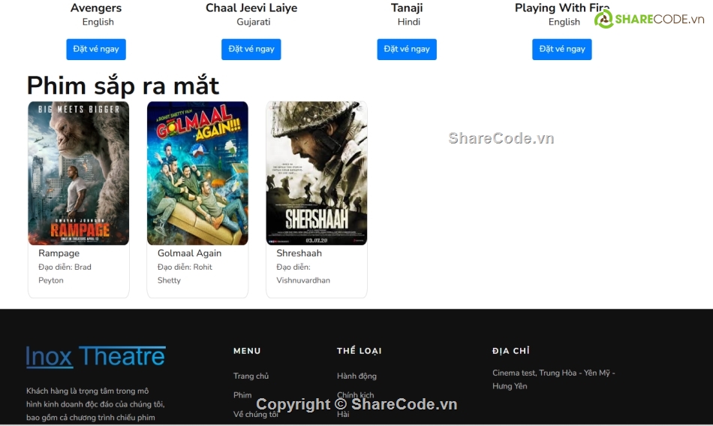Click the Avengers movie title

(x=96, y=8)
